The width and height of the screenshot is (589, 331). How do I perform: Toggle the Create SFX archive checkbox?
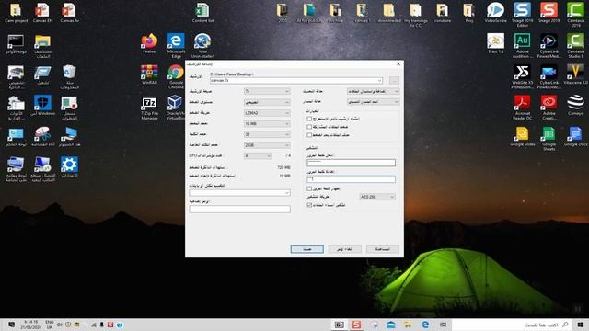[309, 119]
